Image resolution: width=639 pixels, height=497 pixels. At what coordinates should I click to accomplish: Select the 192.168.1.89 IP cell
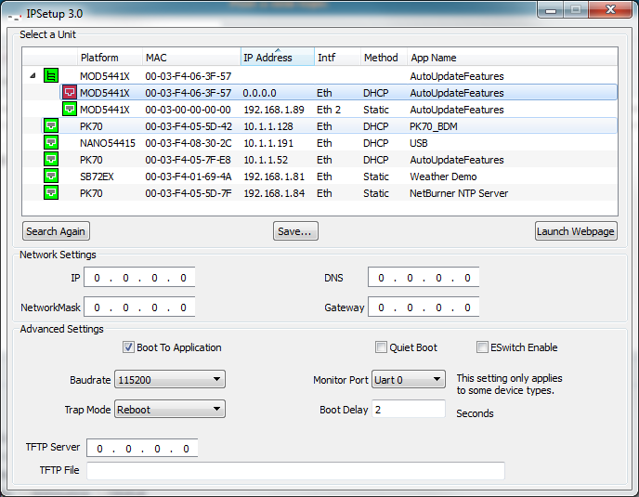[x=274, y=110]
